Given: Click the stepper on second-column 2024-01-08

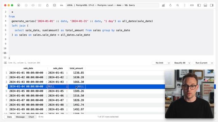Looking at the screenshot, I should pyautogui.click(x=67, y=105).
